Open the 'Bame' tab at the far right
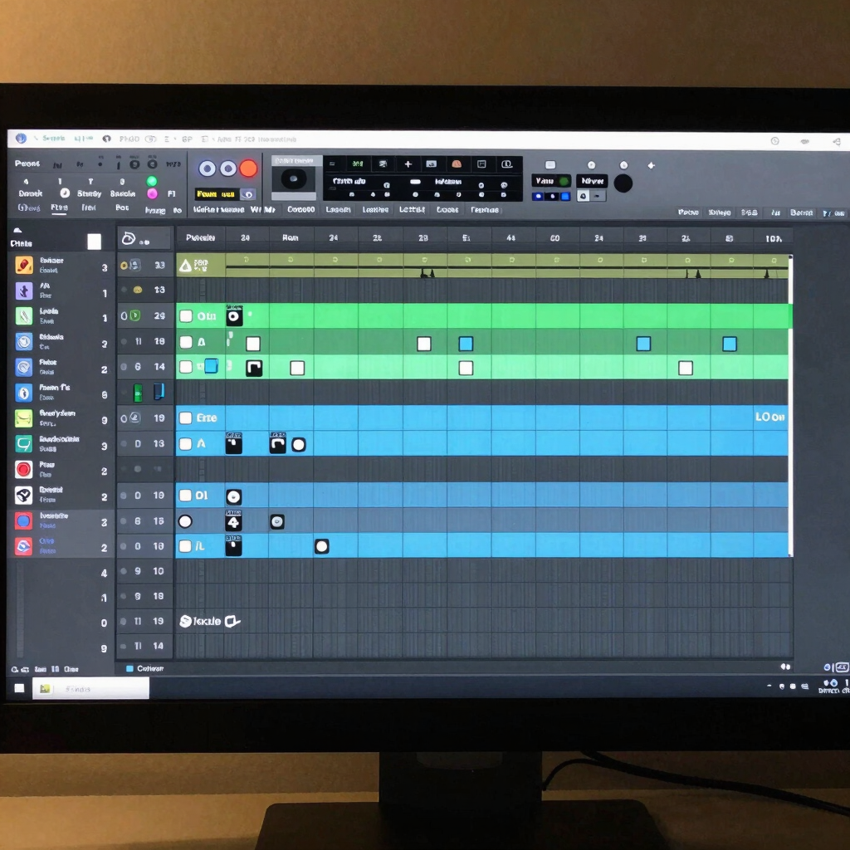The height and width of the screenshot is (850, 850). pyautogui.click(x=801, y=212)
